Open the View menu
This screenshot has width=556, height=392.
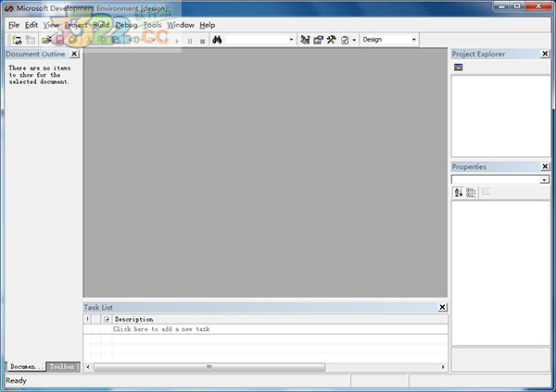(x=51, y=25)
